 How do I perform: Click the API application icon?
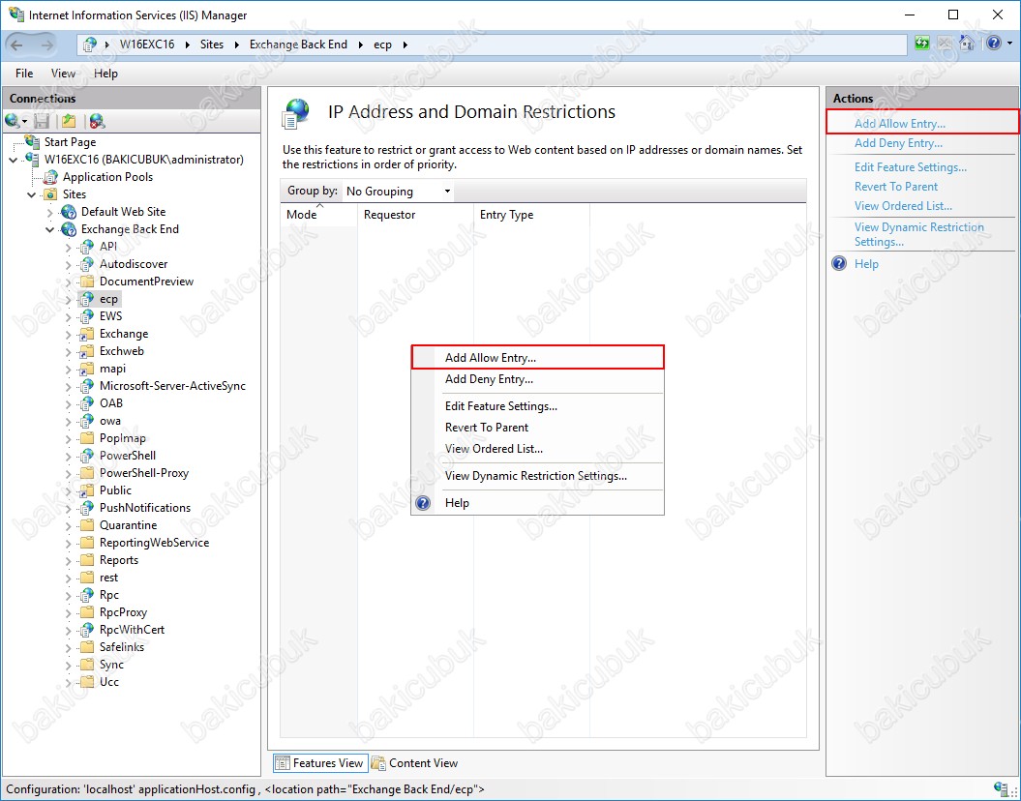coord(86,247)
